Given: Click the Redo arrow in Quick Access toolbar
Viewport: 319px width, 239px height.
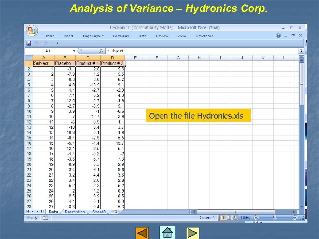Looking at the screenshot, I should point(47,43).
